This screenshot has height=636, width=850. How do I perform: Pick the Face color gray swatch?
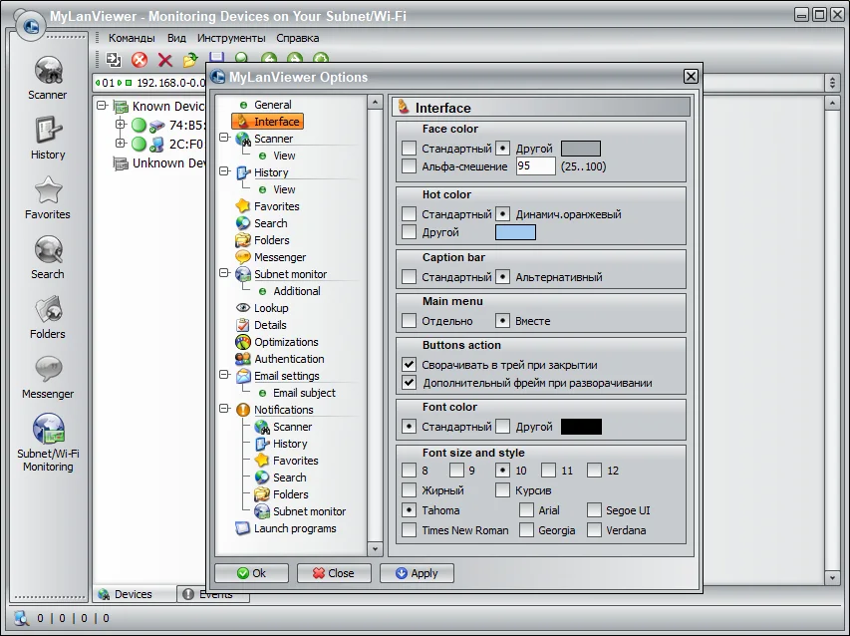(581, 149)
